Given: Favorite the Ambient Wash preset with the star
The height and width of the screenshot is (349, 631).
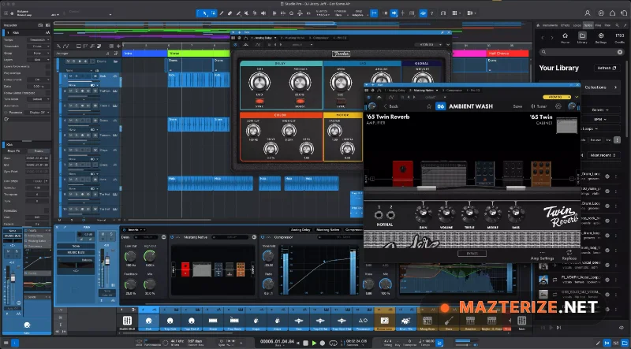Looking at the screenshot, I should (429, 106).
